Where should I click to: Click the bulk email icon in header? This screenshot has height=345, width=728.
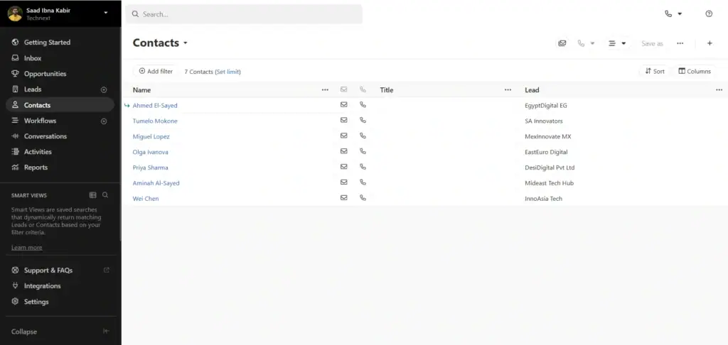(x=562, y=43)
